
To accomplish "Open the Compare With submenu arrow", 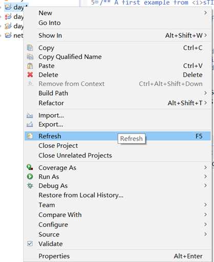I will 206,214.
